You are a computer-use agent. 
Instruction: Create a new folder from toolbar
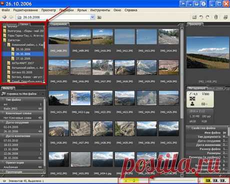194,17
